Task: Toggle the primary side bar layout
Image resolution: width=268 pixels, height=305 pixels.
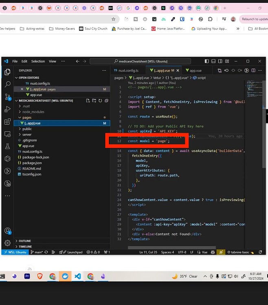Action: pyautogui.click(x=206, y=61)
